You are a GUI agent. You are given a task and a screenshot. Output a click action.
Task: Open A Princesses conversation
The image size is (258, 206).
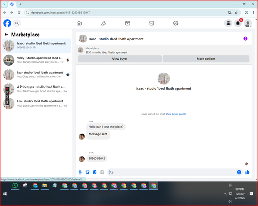click(36, 89)
